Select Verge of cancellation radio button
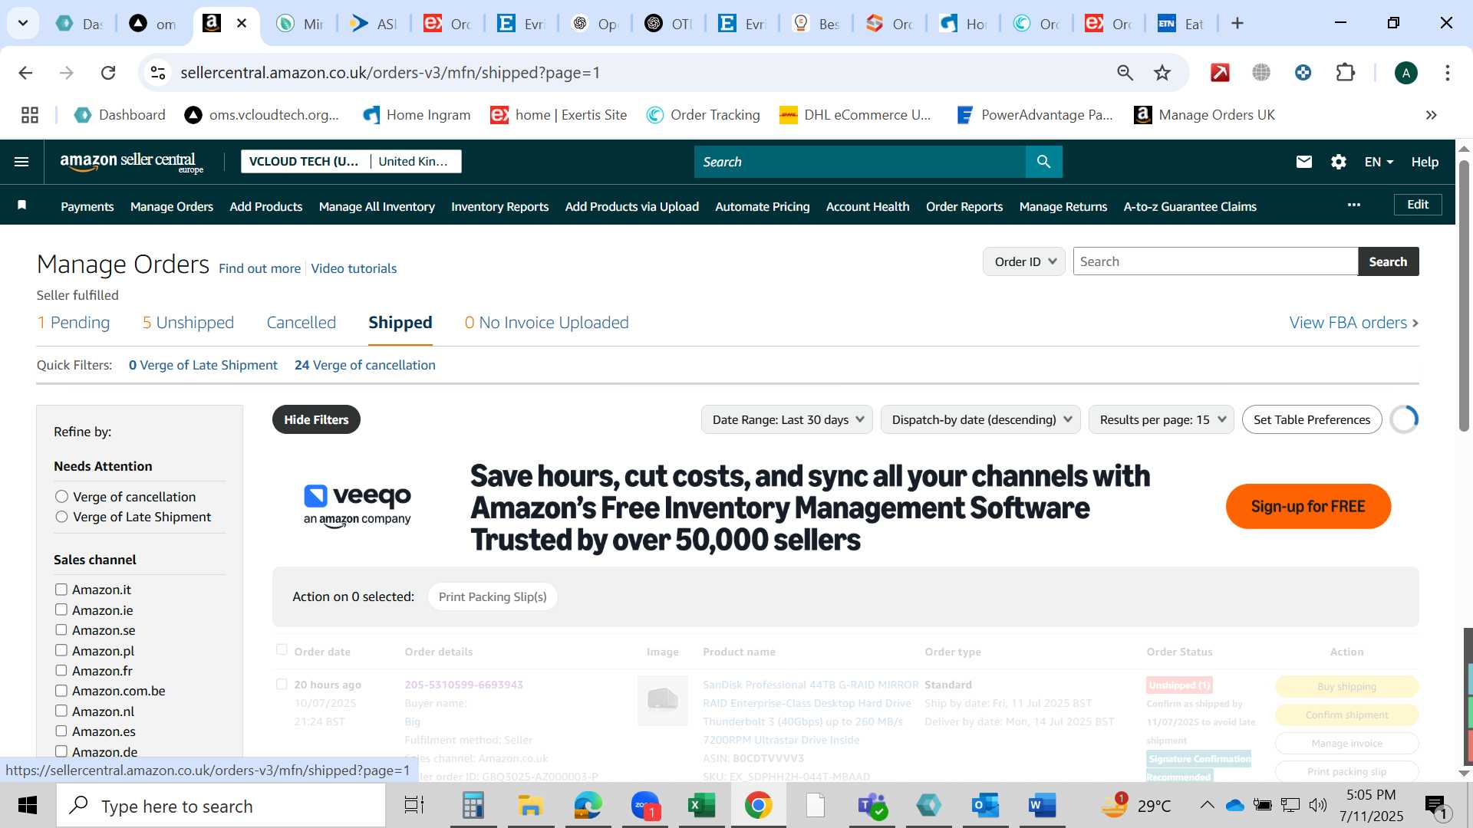Screen dimensions: 1473x828 61,497
